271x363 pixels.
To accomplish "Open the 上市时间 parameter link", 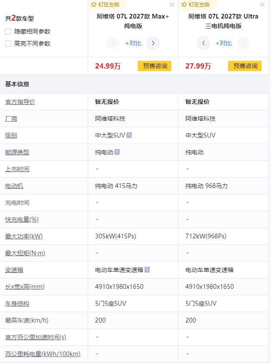I will (17, 169).
